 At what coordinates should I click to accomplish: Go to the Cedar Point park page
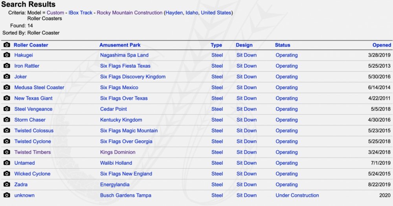114,109
